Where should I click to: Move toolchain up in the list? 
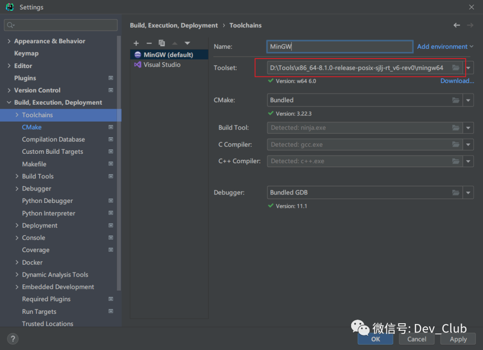click(175, 43)
